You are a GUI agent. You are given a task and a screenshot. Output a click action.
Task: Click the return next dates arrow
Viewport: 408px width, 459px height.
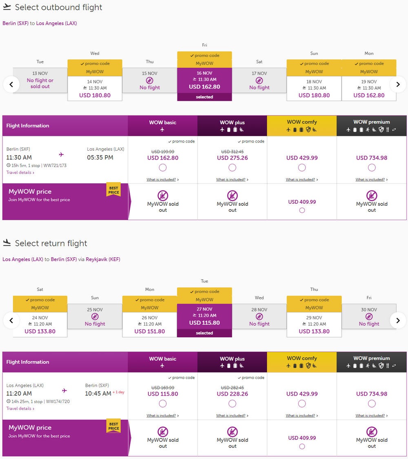398,321
